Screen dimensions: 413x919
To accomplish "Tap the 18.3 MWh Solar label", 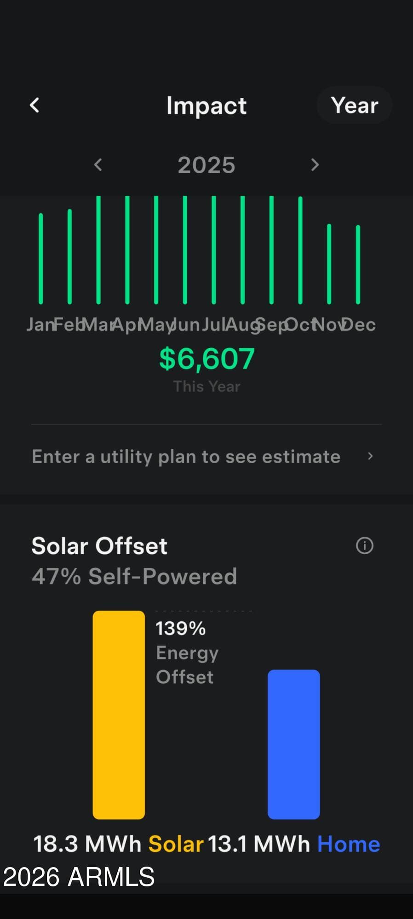I will pos(119,844).
